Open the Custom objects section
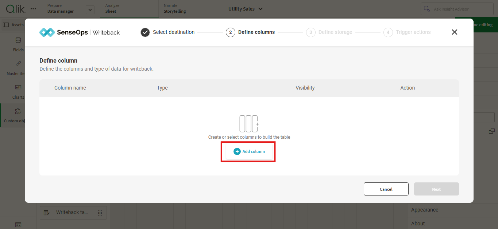Image resolution: width=498 pixels, height=229 pixels. 15,115
